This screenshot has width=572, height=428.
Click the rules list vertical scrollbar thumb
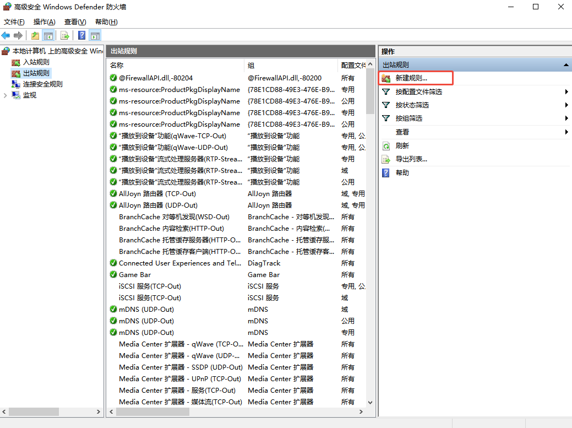pos(371,91)
